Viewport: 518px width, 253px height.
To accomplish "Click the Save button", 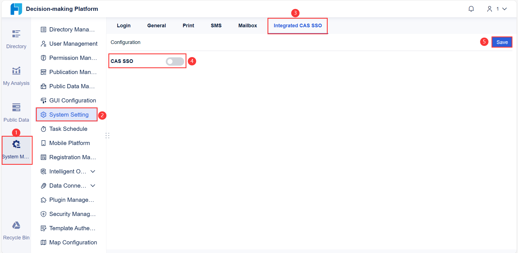I will pos(502,42).
